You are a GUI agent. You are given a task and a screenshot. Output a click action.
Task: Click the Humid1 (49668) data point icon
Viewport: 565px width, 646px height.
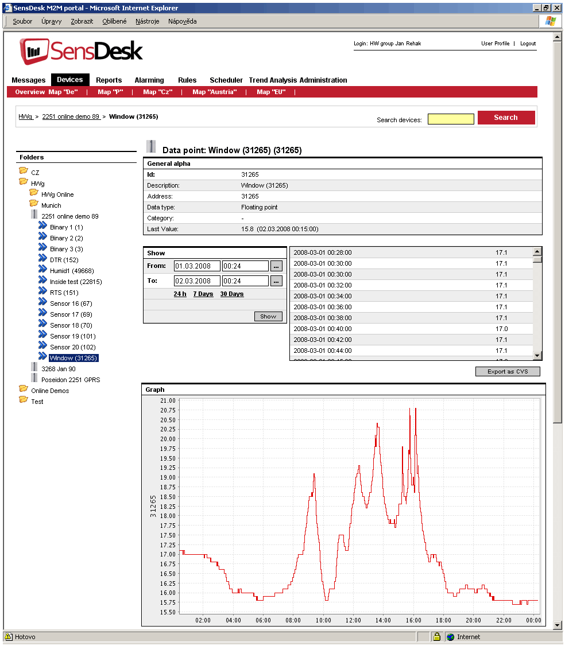[42, 270]
